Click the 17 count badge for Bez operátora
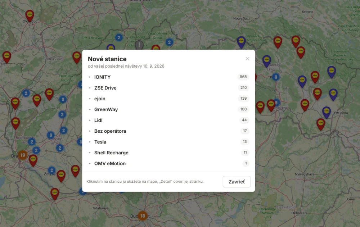Screen dimensions: 360x227 coord(245,131)
